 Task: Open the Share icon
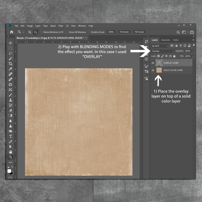click(192, 32)
